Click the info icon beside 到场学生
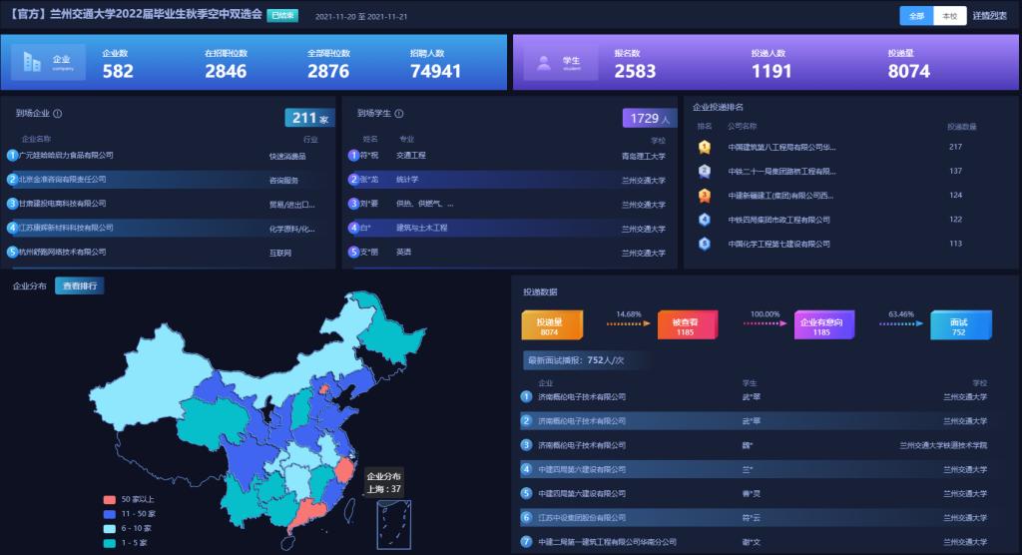 pos(398,114)
